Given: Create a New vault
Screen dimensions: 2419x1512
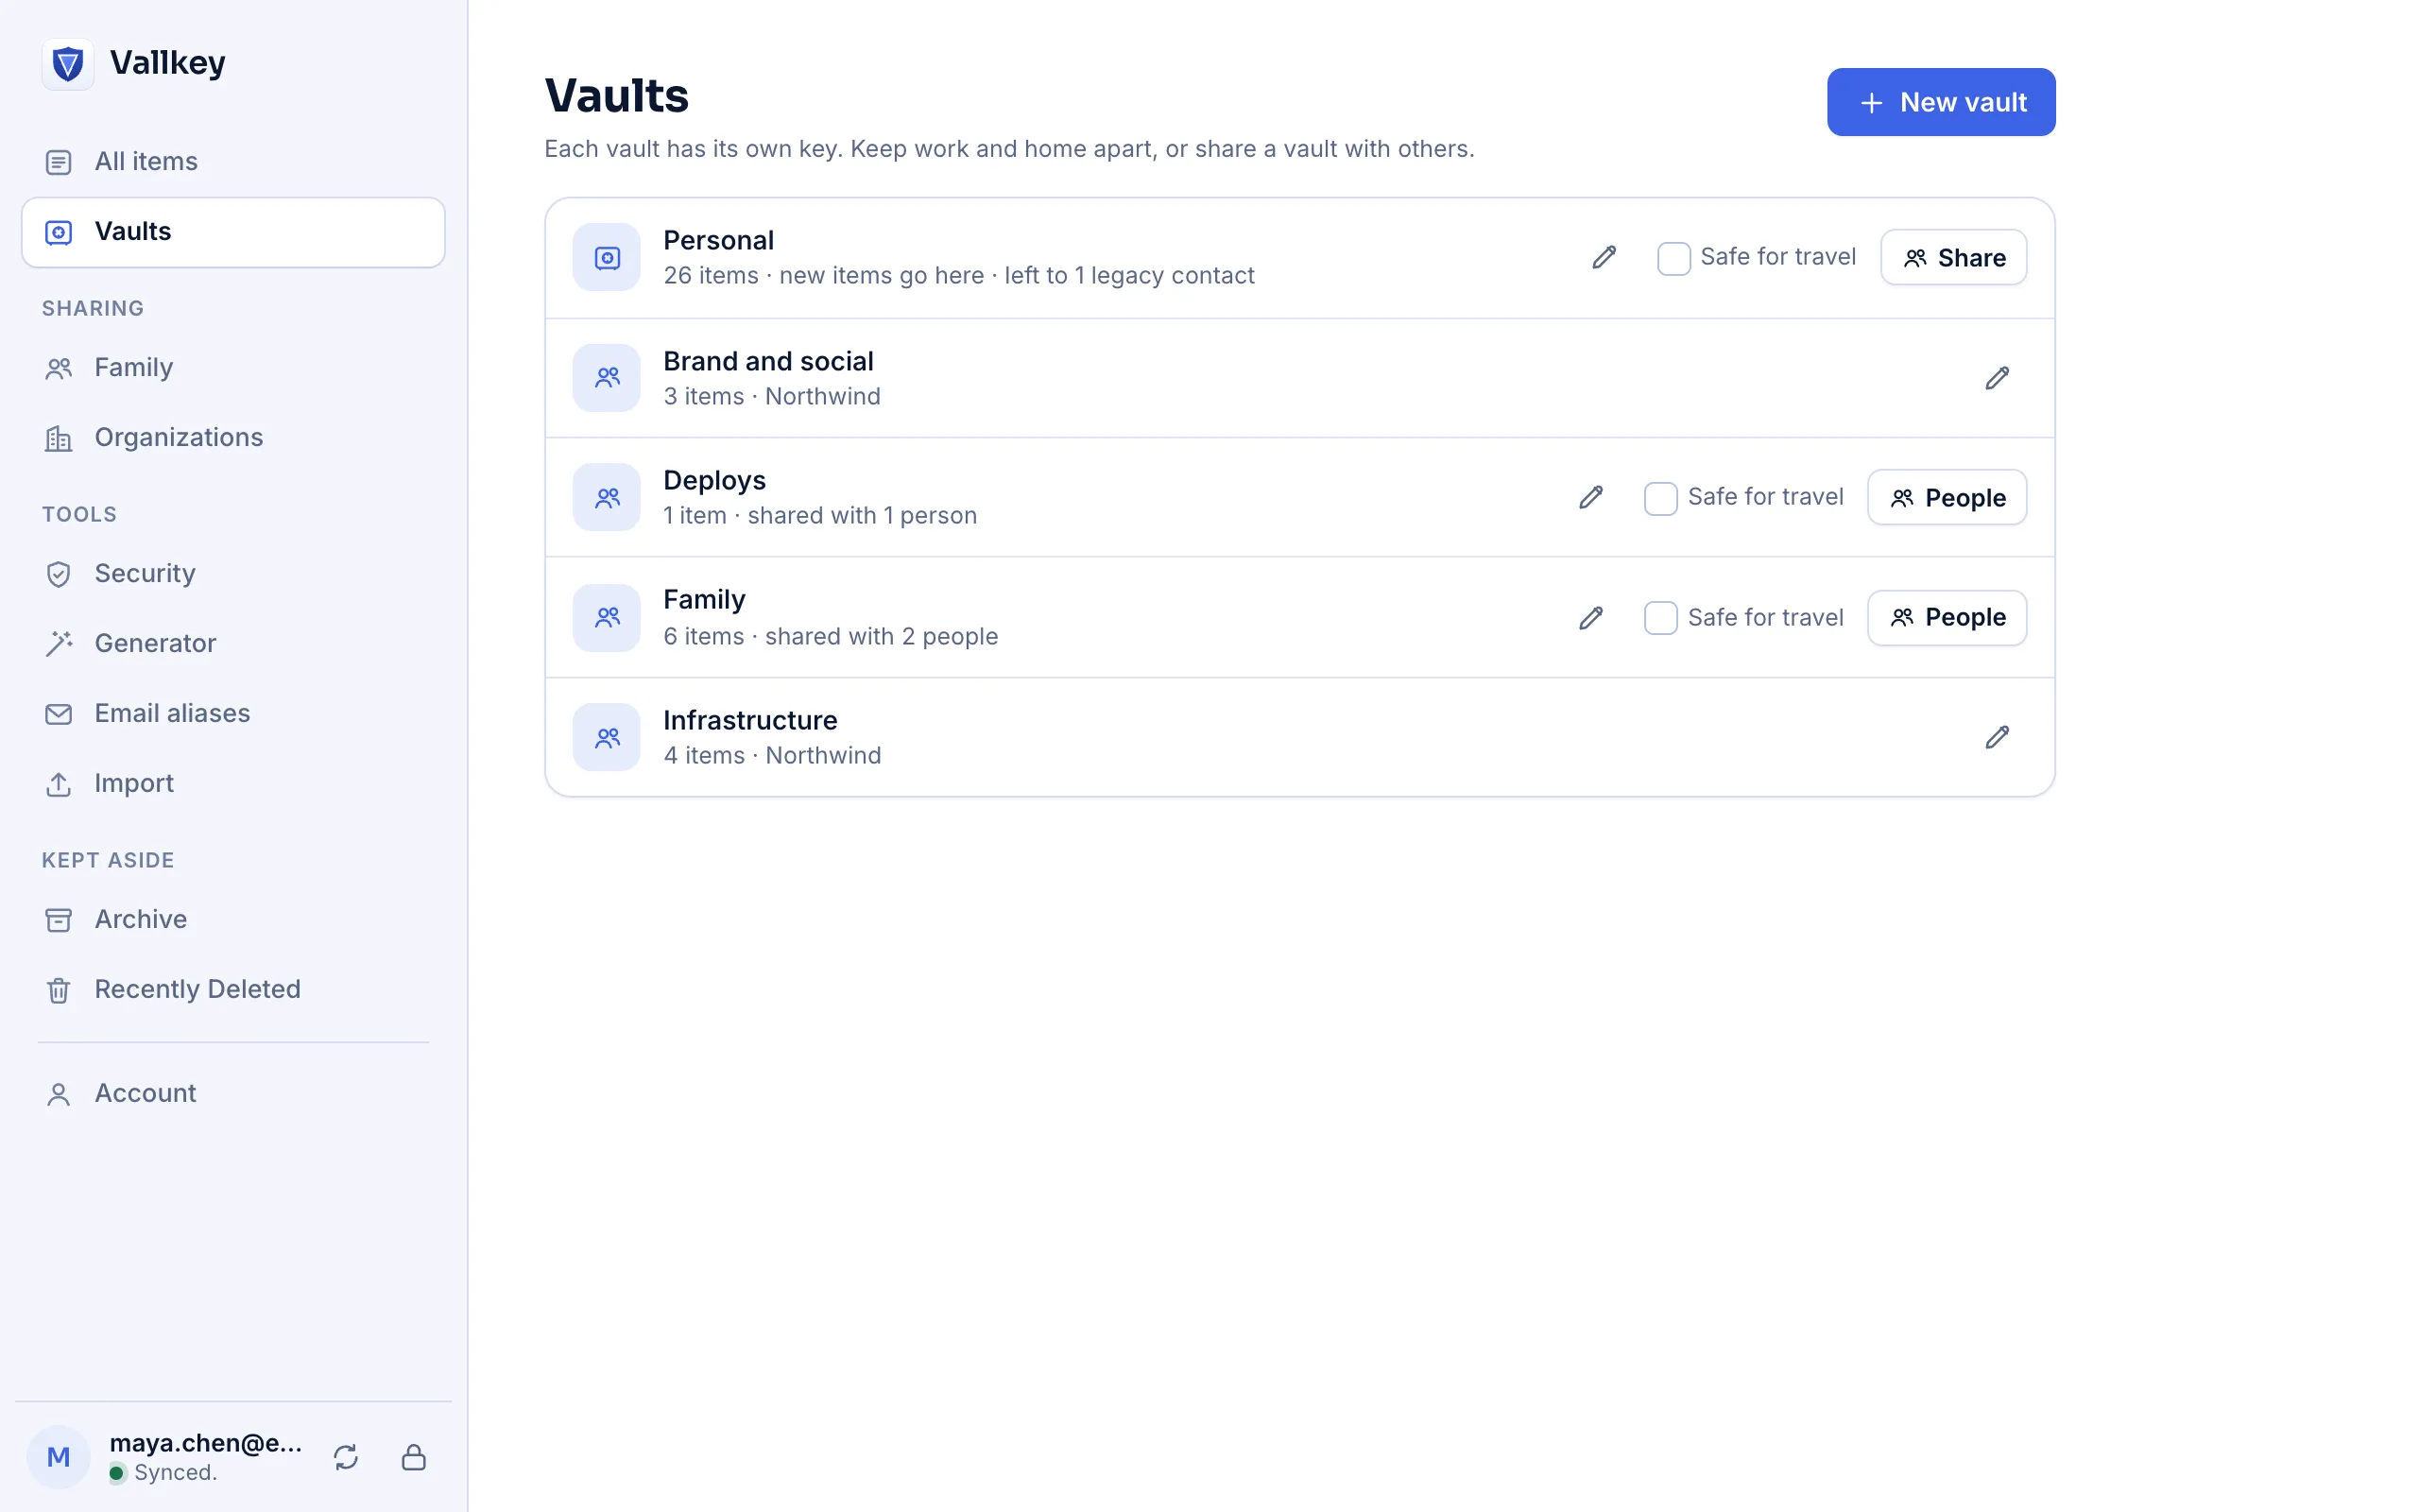Looking at the screenshot, I should 1940,102.
